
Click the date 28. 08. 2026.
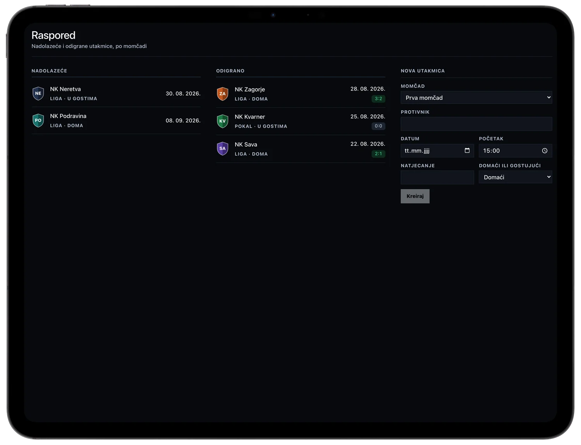coord(368,89)
